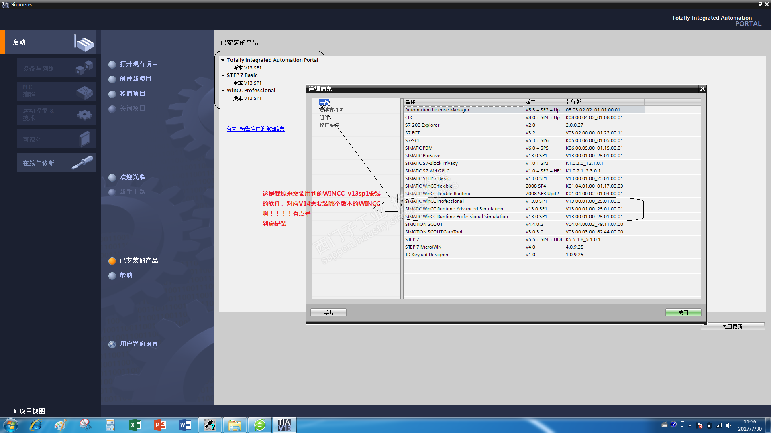Collapse the STEP 7 Basic node
Screen dimensions: 771x433
(223, 75)
